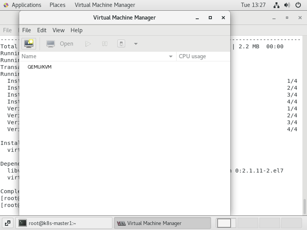Close the background terminal window
Image resolution: width=307 pixels, height=230 pixels.
click(300, 18)
